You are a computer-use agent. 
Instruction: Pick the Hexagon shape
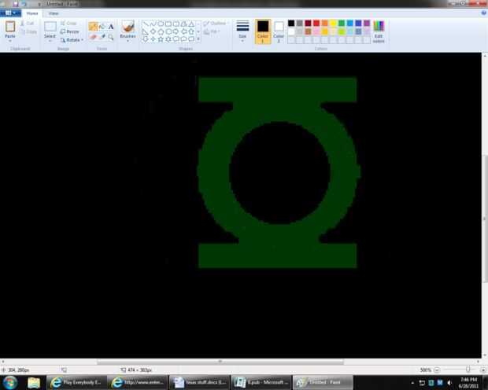coord(168,31)
